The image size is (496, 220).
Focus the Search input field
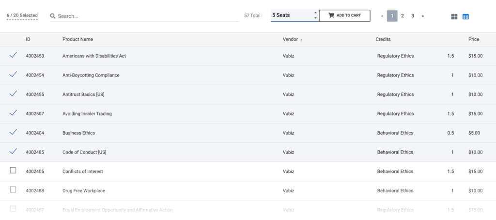click(145, 16)
